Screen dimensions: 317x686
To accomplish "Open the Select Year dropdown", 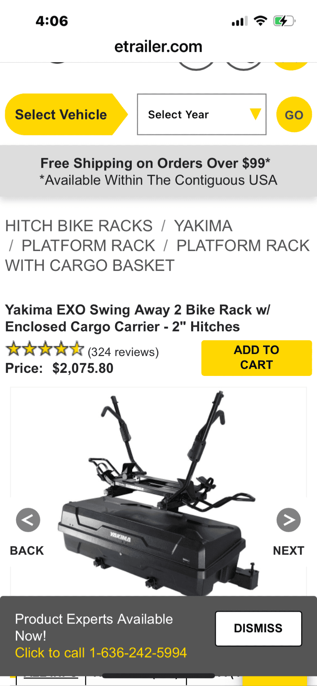I will pyautogui.click(x=202, y=114).
